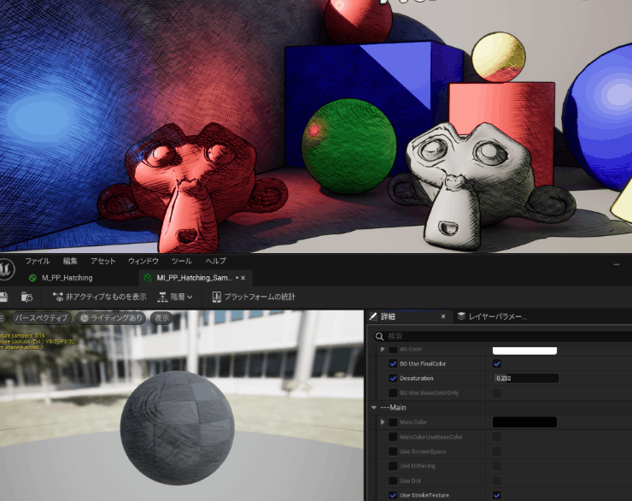The height and width of the screenshot is (501, 632).
Task: Open the 階層 dropdown
Action: (176, 298)
